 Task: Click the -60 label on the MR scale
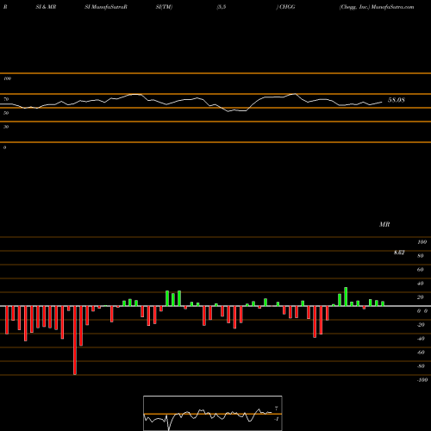[421, 353]
